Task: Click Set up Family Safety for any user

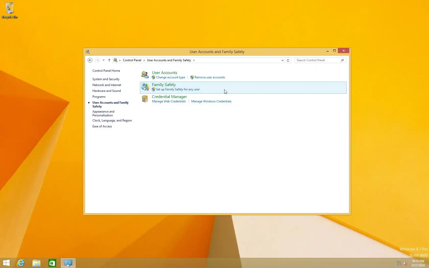Action: pos(178,89)
